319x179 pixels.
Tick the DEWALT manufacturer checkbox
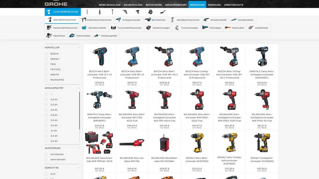(x=46, y=59)
